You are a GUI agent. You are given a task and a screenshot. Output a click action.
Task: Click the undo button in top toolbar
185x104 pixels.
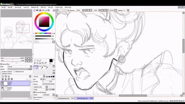(x=57, y=10)
